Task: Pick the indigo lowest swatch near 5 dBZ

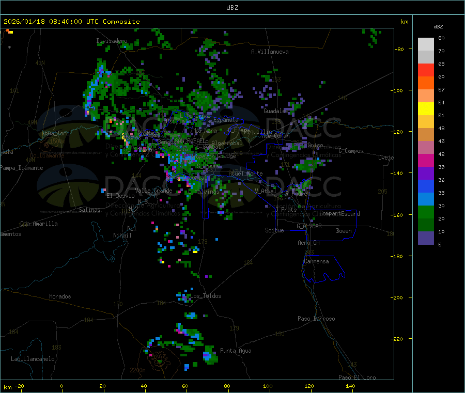Action: [x=426, y=238]
